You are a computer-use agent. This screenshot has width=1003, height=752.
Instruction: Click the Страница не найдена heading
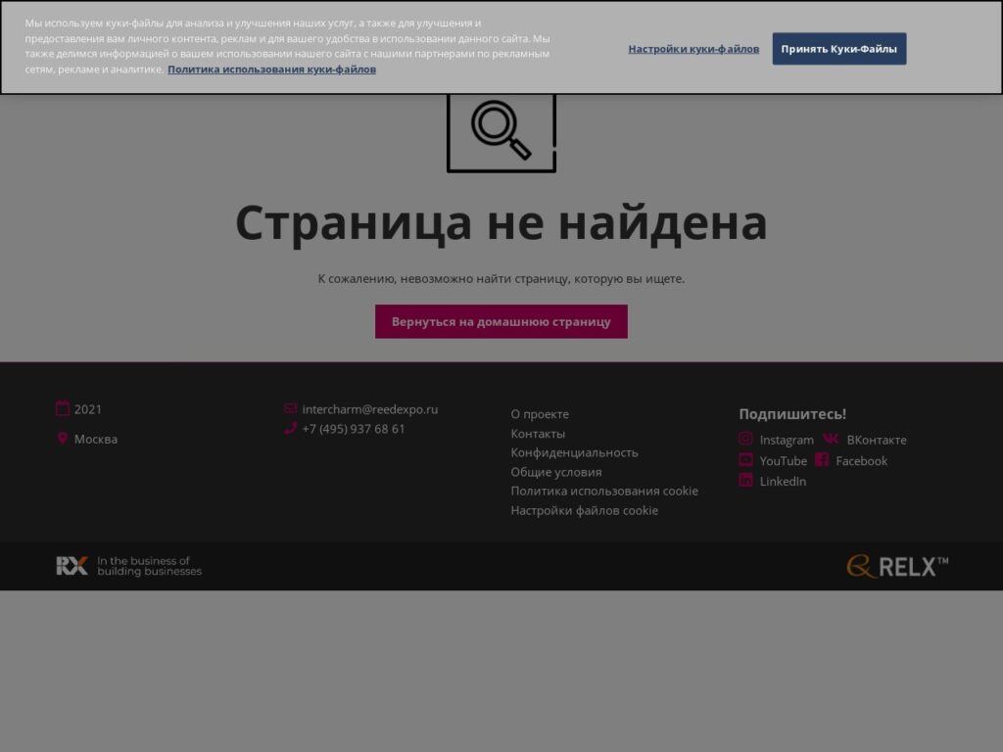(501, 222)
